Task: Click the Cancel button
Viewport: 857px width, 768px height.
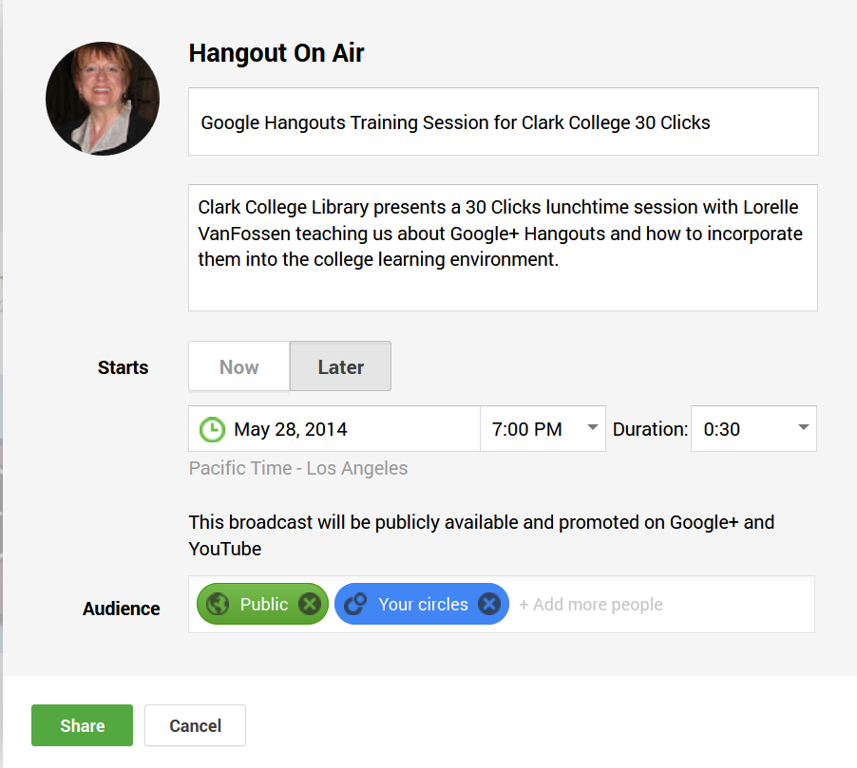Action: pyautogui.click(x=195, y=725)
